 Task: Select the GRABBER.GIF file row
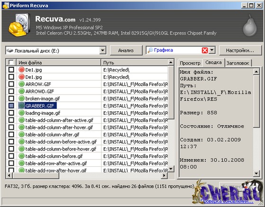pyautogui.click(x=87, y=106)
